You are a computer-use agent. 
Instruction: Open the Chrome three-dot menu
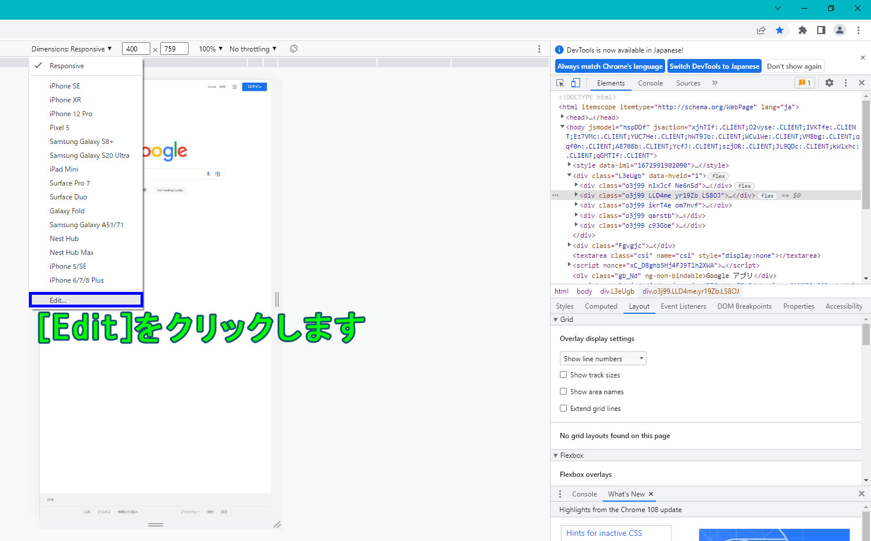pyautogui.click(x=859, y=30)
